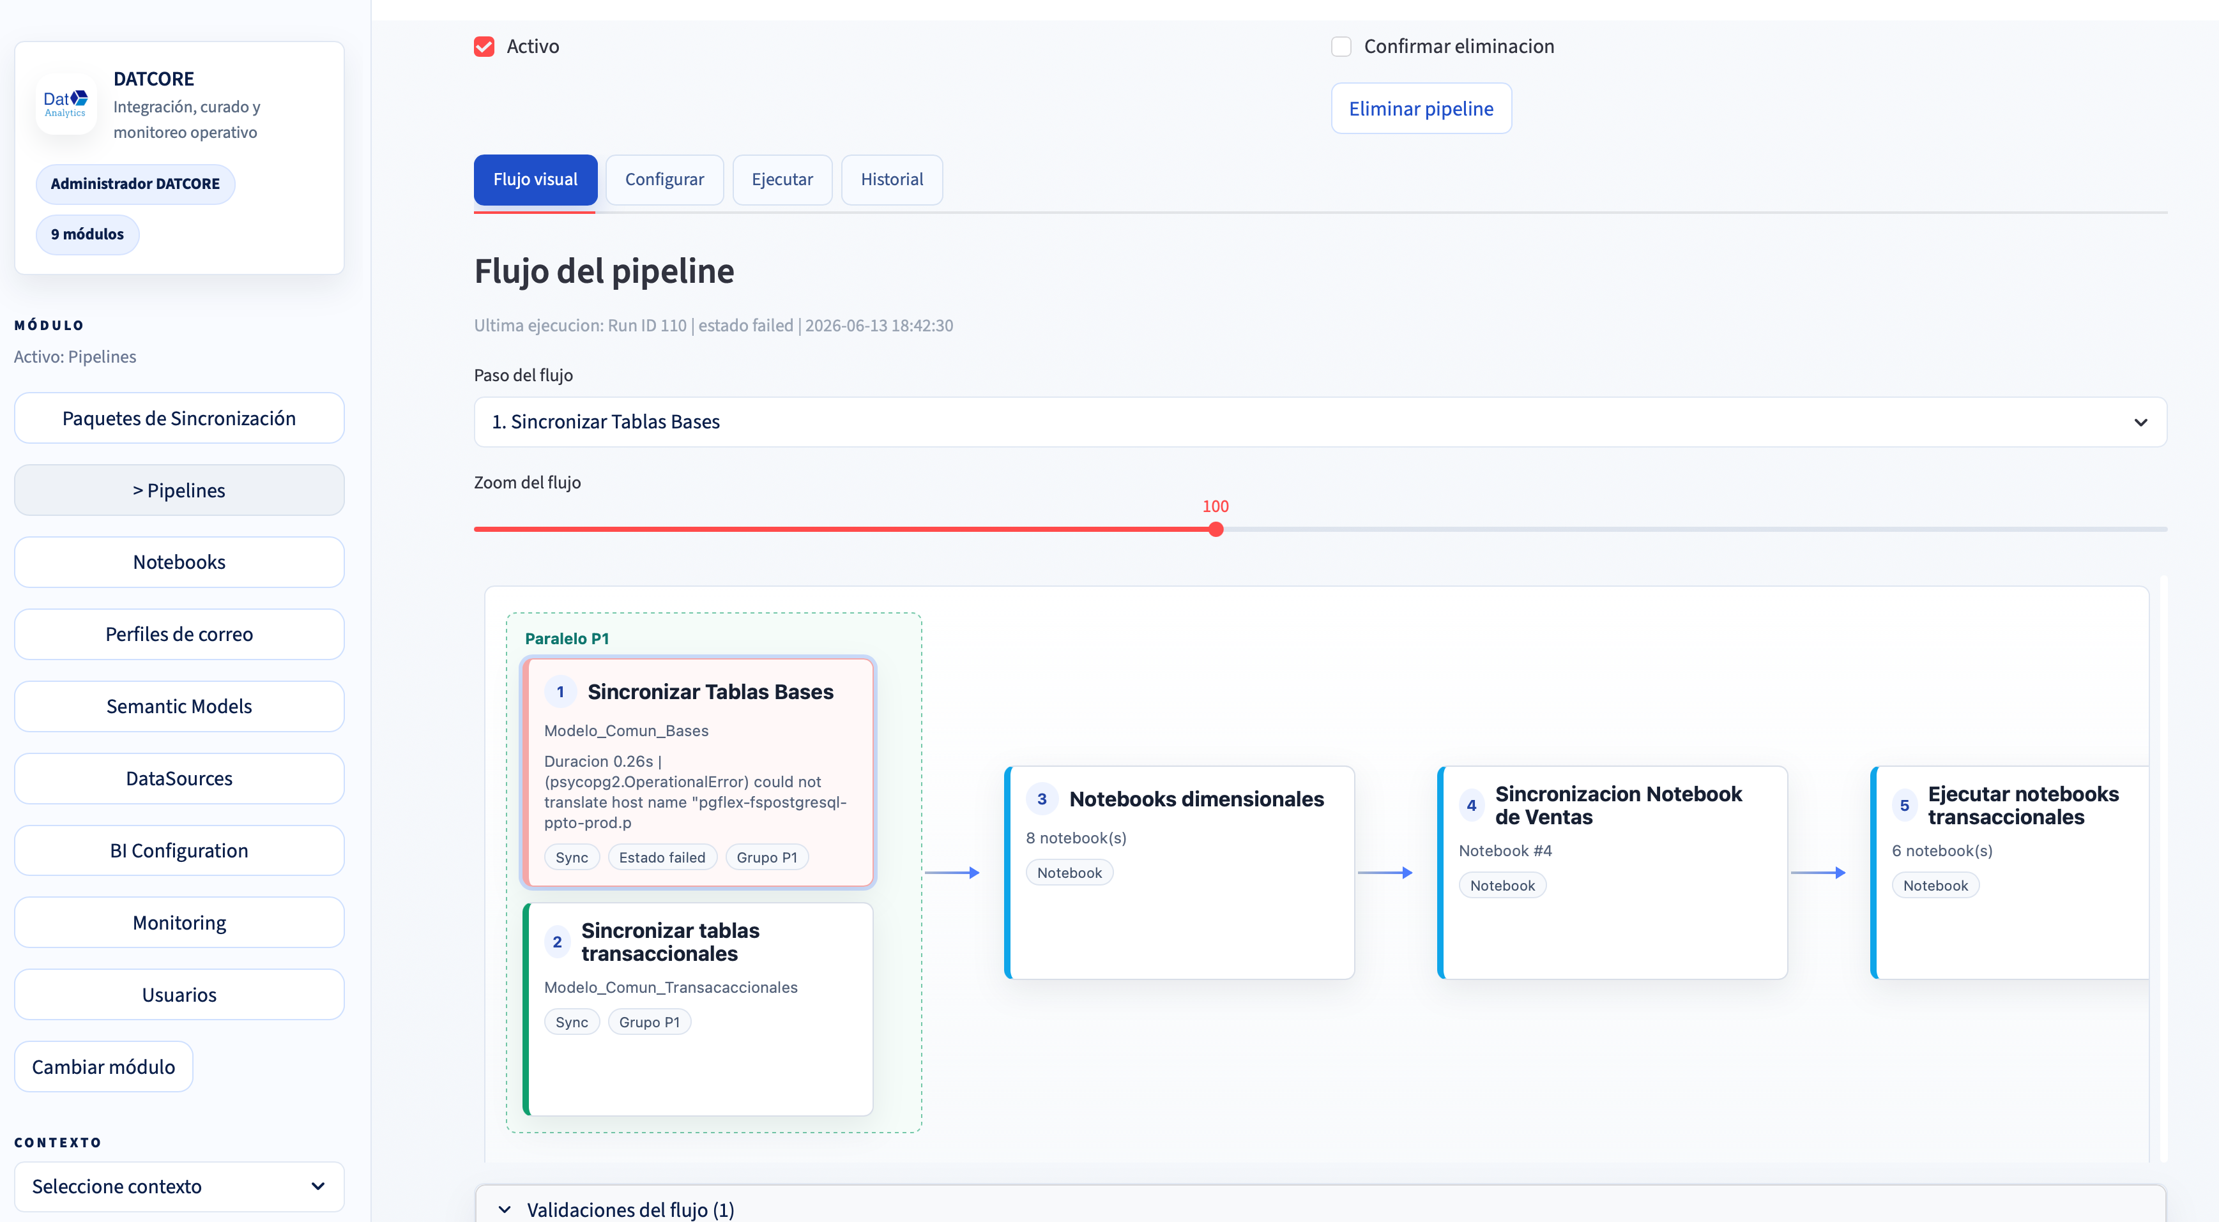Screen dimensions: 2219x1222
Task: Click the Notebook tag in step 3
Action: coord(1069,873)
